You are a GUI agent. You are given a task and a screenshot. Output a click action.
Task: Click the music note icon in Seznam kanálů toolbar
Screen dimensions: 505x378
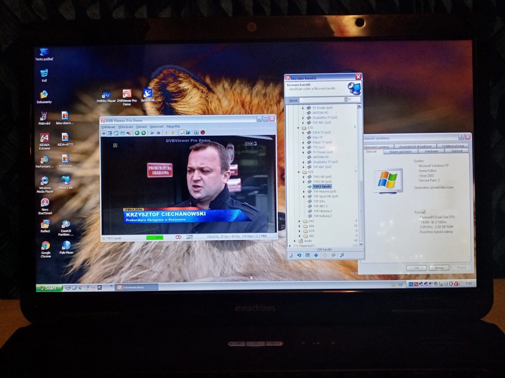(x=342, y=255)
